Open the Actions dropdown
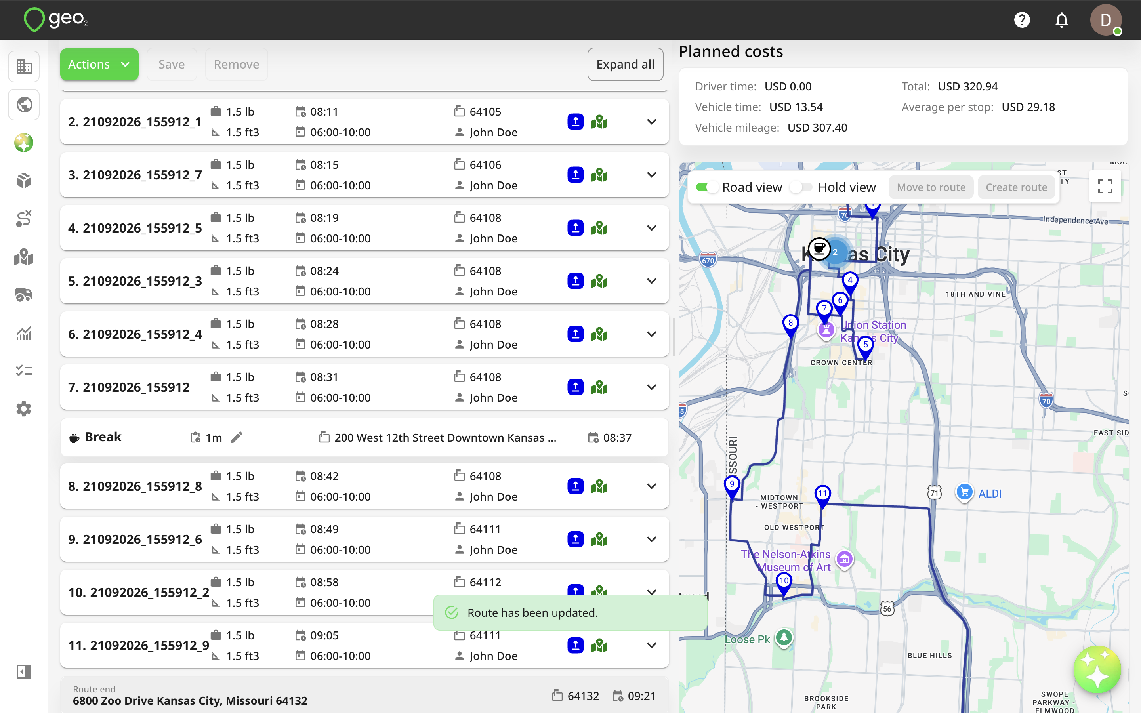Screen dimensions: 1141x713 point(99,64)
